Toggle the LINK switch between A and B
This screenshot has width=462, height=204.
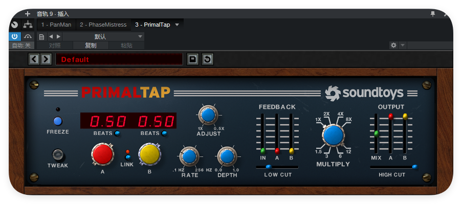point(128,157)
